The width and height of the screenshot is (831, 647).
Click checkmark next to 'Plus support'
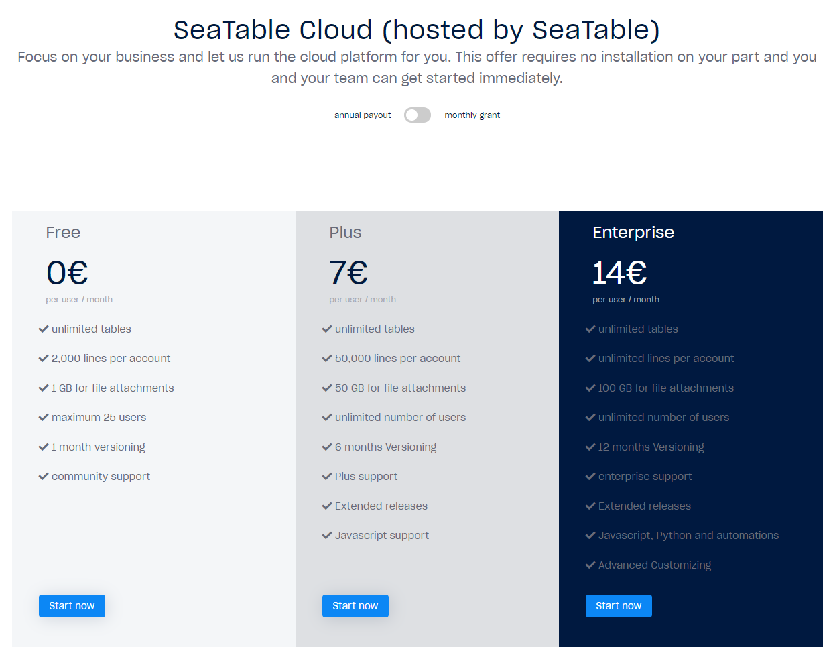coord(327,477)
